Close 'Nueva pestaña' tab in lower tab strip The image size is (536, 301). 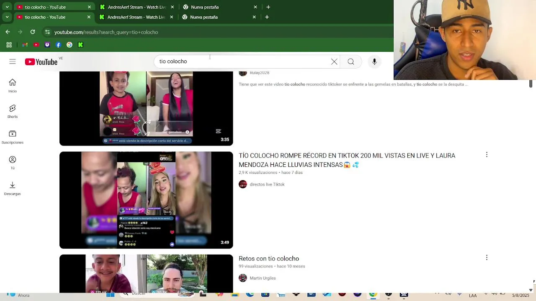tap(254, 17)
